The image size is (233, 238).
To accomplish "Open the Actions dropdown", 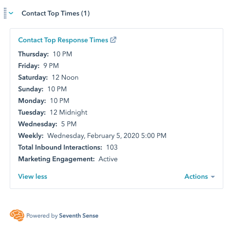I will (x=199, y=176).
